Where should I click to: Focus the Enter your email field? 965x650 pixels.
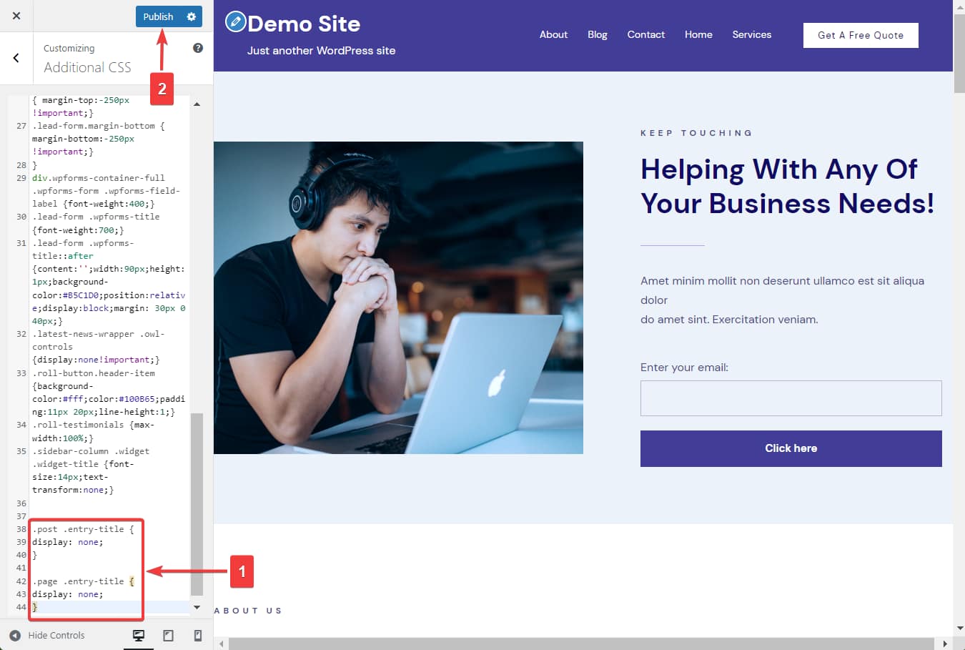tap(791, 398)
